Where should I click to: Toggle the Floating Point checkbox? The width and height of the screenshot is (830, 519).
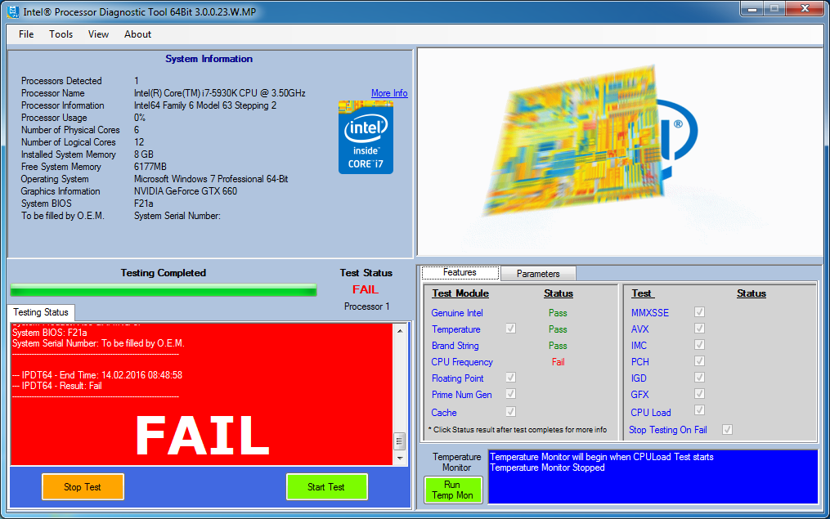click(x=511, y=378)
